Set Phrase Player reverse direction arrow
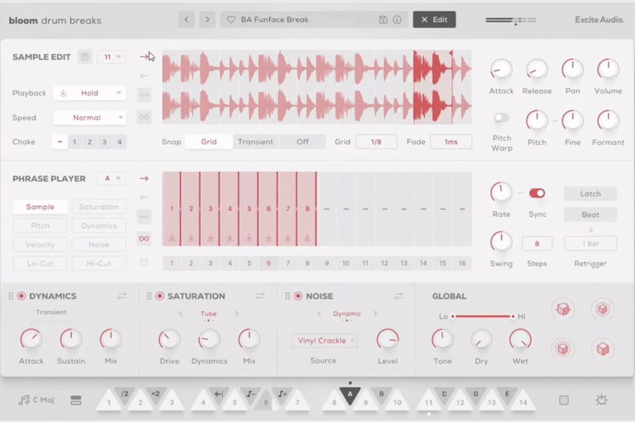635x422 pixels. (x=144, y=197)
